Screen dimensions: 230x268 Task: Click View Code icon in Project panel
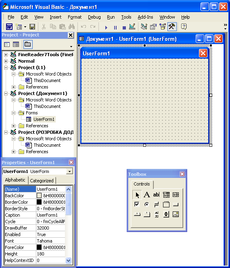[x=7, y=44]
